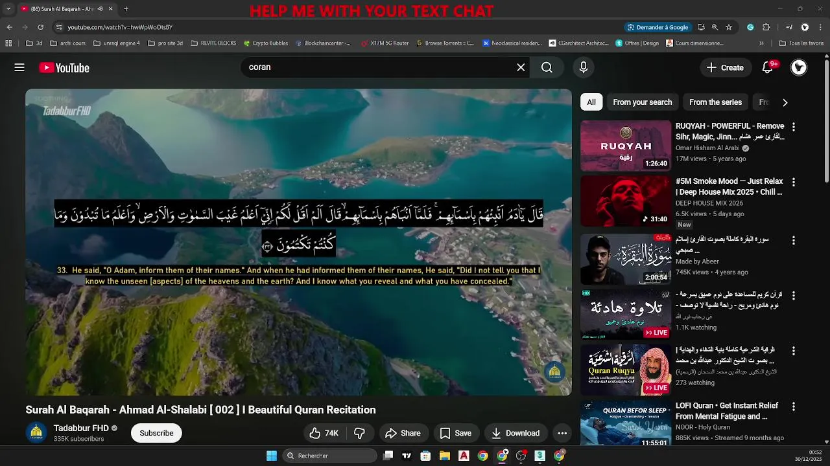Viewport: 830px width, 466px height.
Task: Open Windows Start menu
Action: (272, 456)
